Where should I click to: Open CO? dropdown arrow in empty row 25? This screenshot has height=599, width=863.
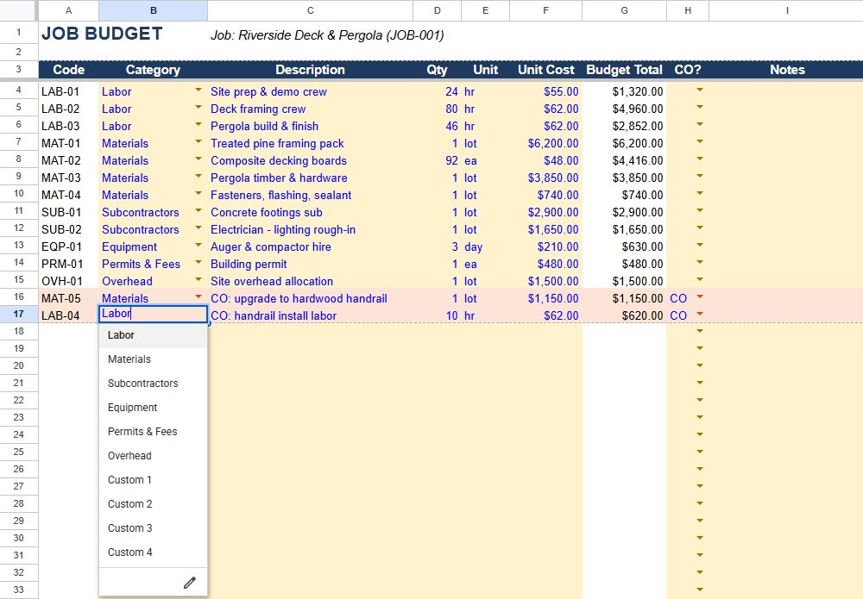pos(700,452)
